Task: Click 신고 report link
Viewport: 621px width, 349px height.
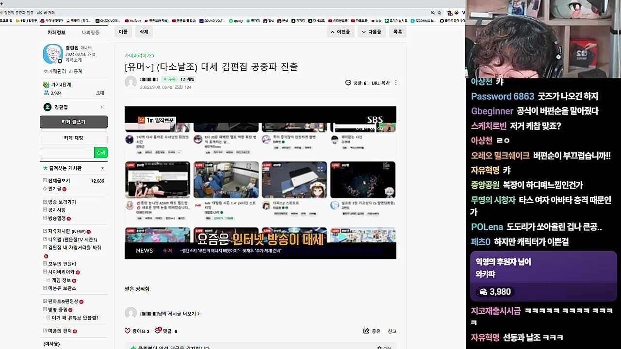Action: click(392, 331)
